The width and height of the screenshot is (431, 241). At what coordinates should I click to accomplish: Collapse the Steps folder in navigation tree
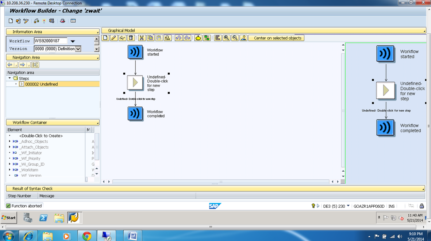pyautogui.click(x=9, y=78)
